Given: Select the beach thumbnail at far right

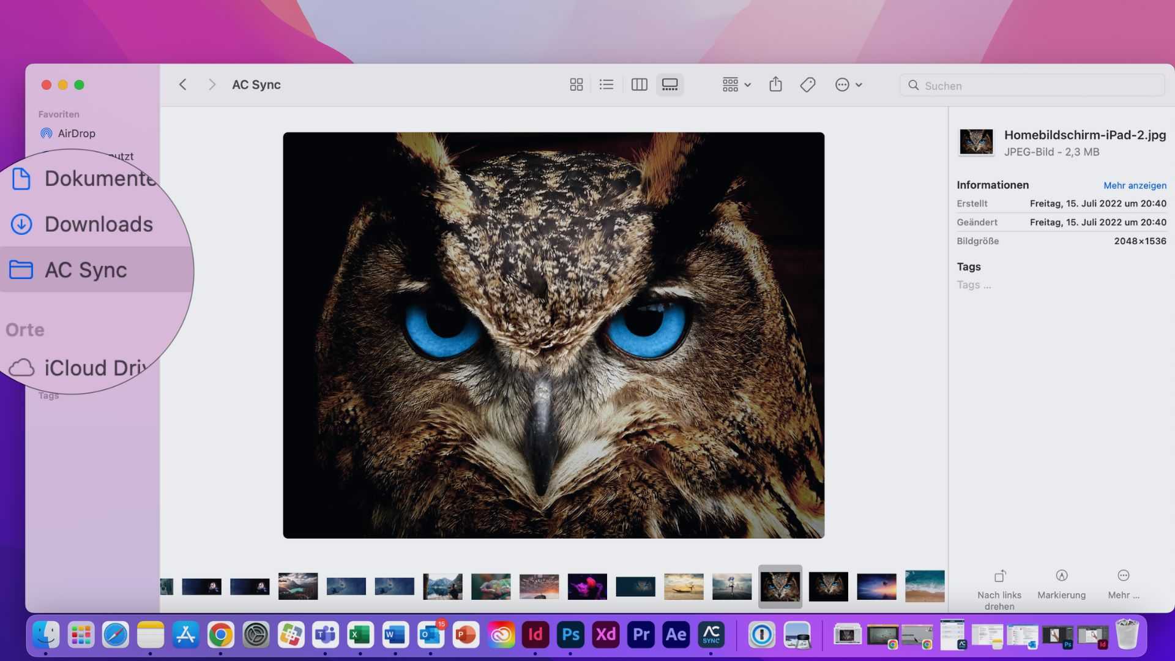Looking at the screenshot, I should 924,586.
